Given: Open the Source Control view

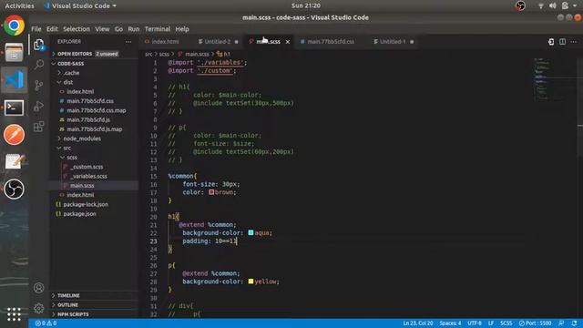Looking at the screenshot, I should pyautogui.click(x=38, y=86).
